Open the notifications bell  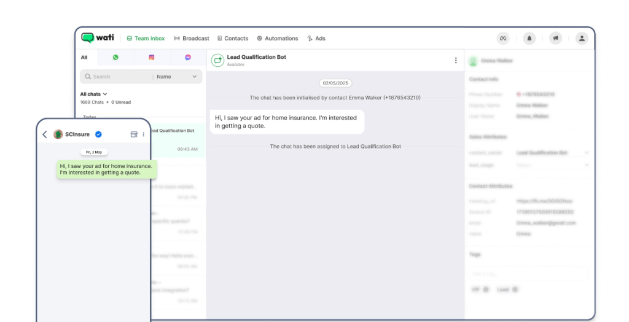(x=529, y=38)
